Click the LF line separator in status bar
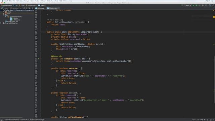Viewport: 215px width, 121px height. (x=198, y=120)
